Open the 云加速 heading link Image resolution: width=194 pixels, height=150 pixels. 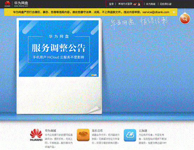point(143,130)
